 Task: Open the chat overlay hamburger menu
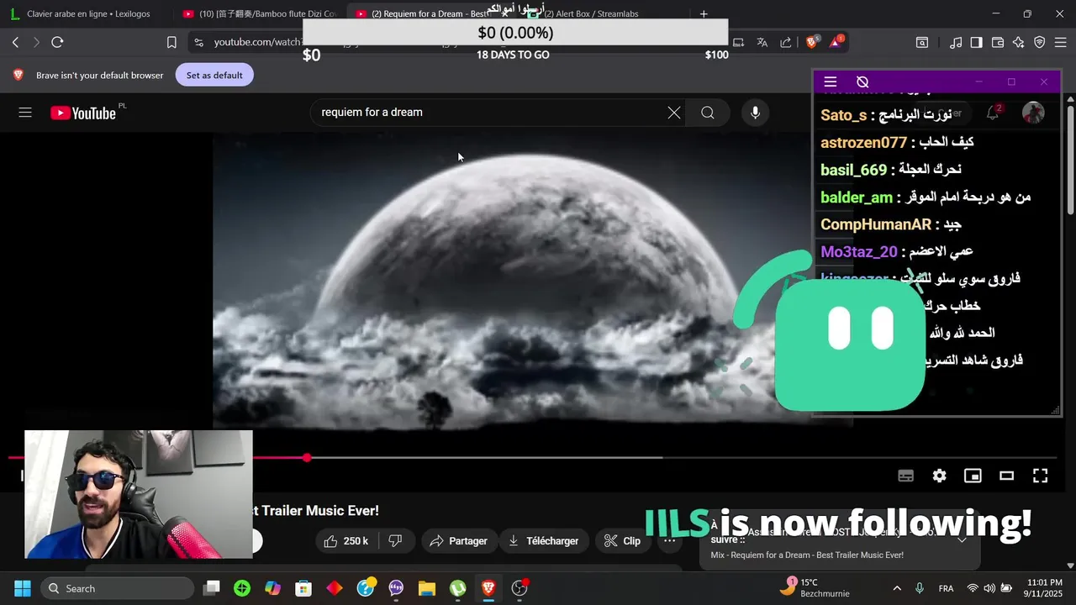pos(831,82)
